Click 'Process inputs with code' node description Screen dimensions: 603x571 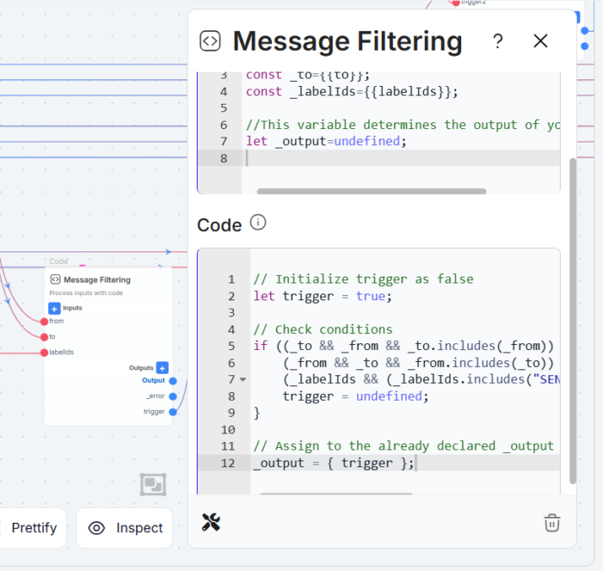(86, 293)
